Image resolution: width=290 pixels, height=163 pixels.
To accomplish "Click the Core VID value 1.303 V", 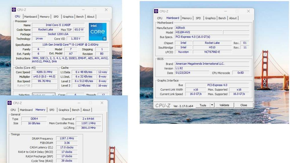I will 76,39.
